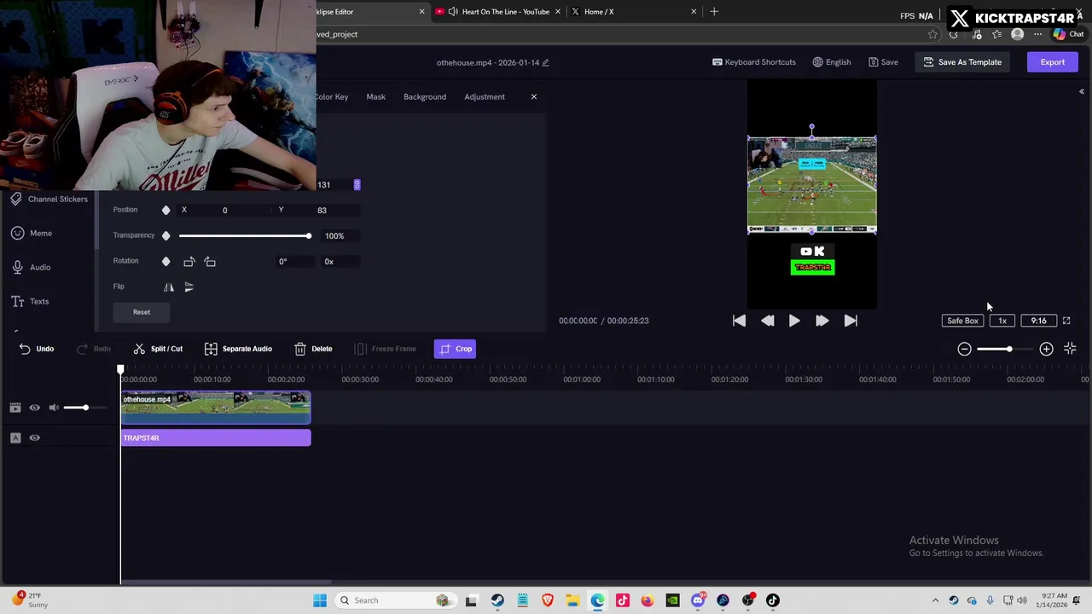Toggle the Safe Box overlay
The width and height of the screenshot is (1092, 614).
tap(962, 321)
